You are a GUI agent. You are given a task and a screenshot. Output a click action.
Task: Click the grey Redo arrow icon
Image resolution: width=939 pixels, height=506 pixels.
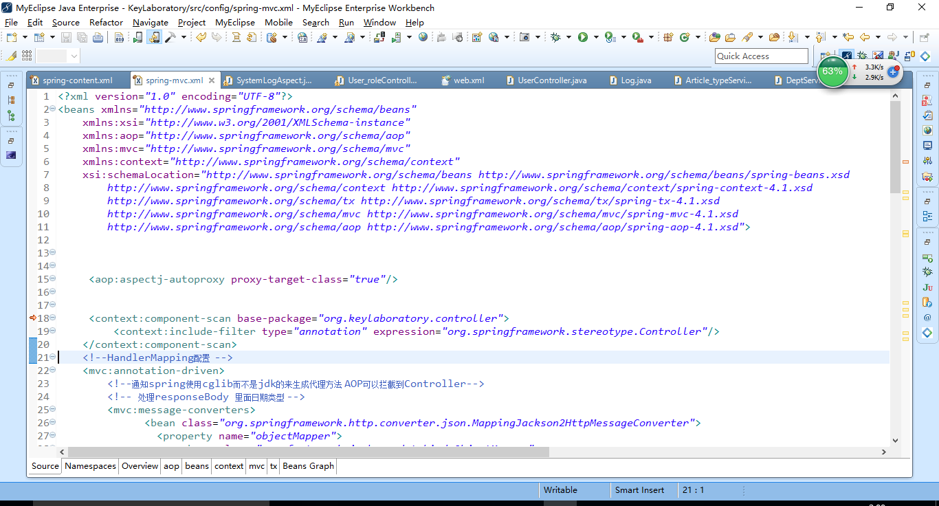(x=217, y=37)
